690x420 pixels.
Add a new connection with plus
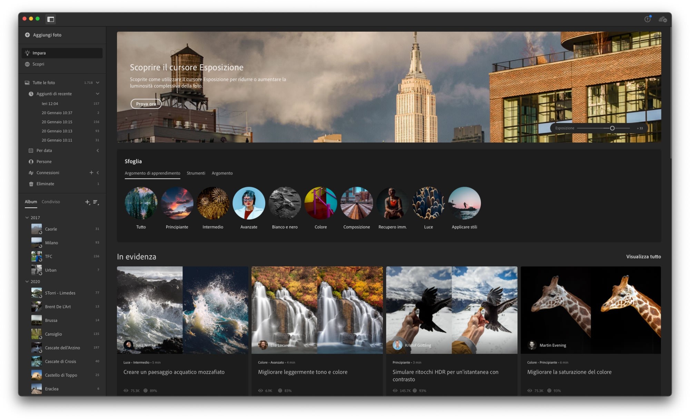tap(91, 173)
